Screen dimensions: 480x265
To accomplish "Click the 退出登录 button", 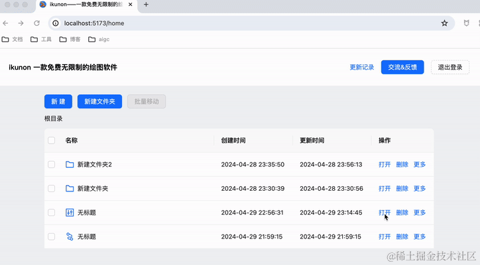I will (x=450, y=68).
